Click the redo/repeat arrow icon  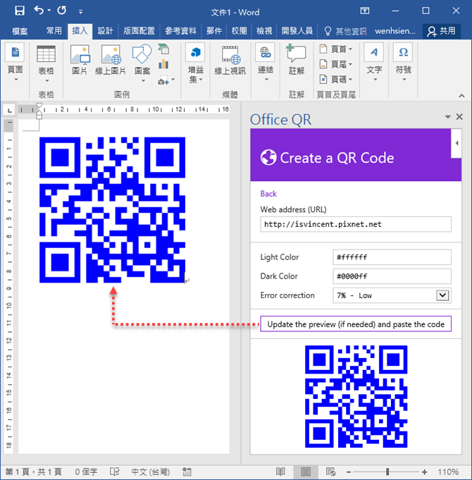tap(62, 11)
